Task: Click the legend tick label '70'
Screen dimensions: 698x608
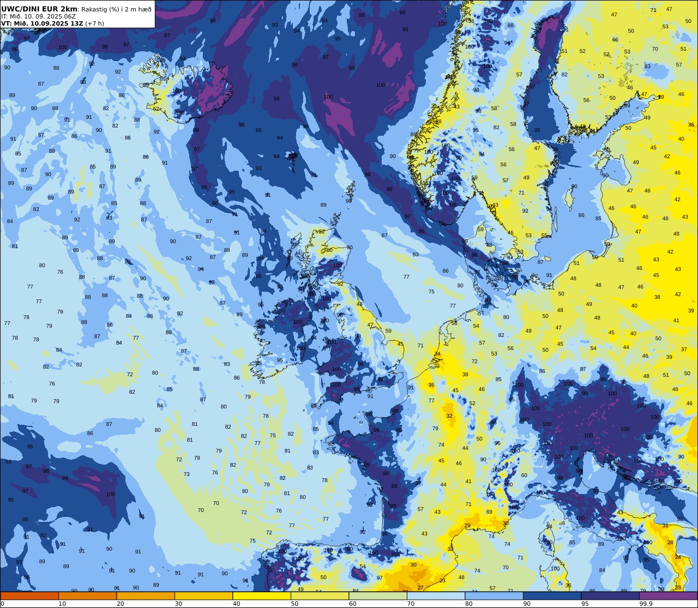Action: (x=411, y=604)
